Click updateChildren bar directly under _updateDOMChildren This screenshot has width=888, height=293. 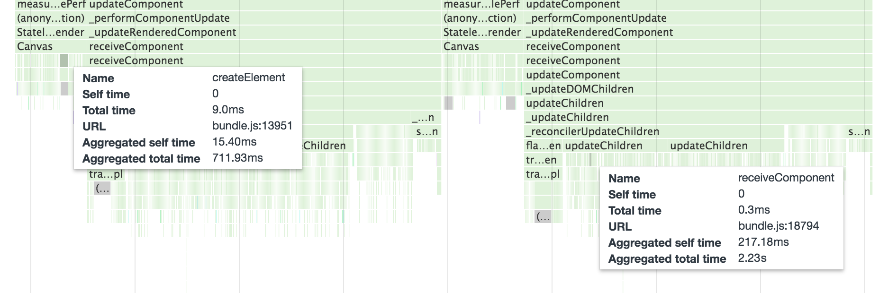[564, 103]
